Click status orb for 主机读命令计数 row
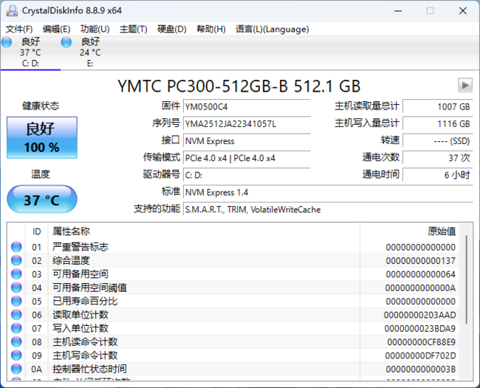The height and width of the screenshot is (388, 480). click(16, 342)
